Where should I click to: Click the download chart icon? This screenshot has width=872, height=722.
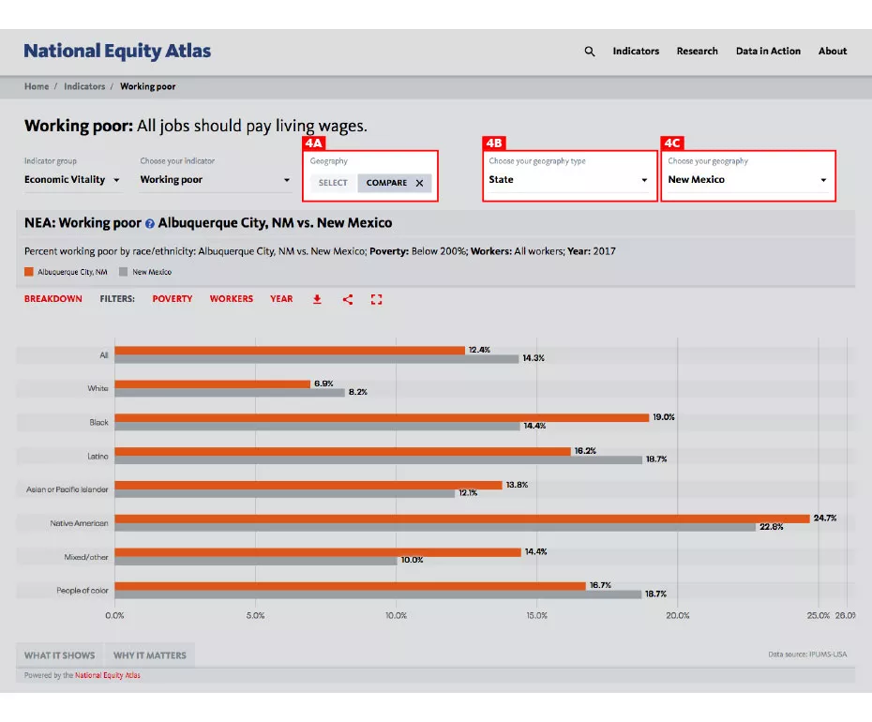click(x=316, y=298)
